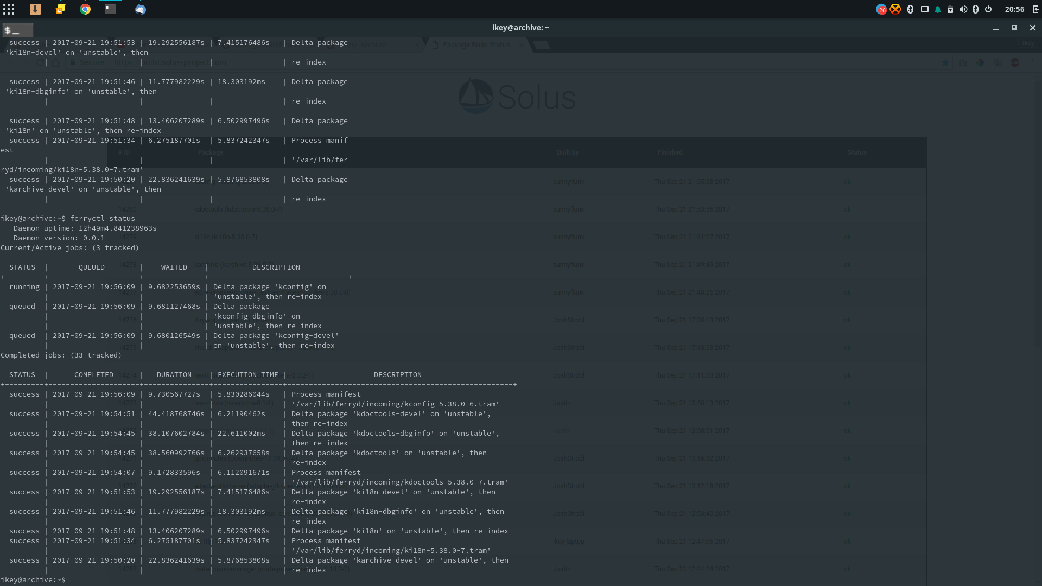
Task: Click the WAITED column header
Action: tap(174, 267)
